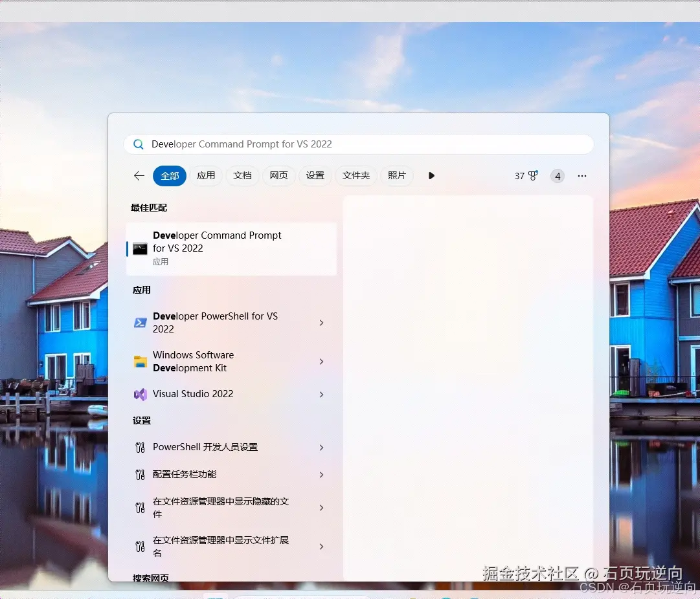
Task: Show more filters with the play arrow
Action: (431, 176)
